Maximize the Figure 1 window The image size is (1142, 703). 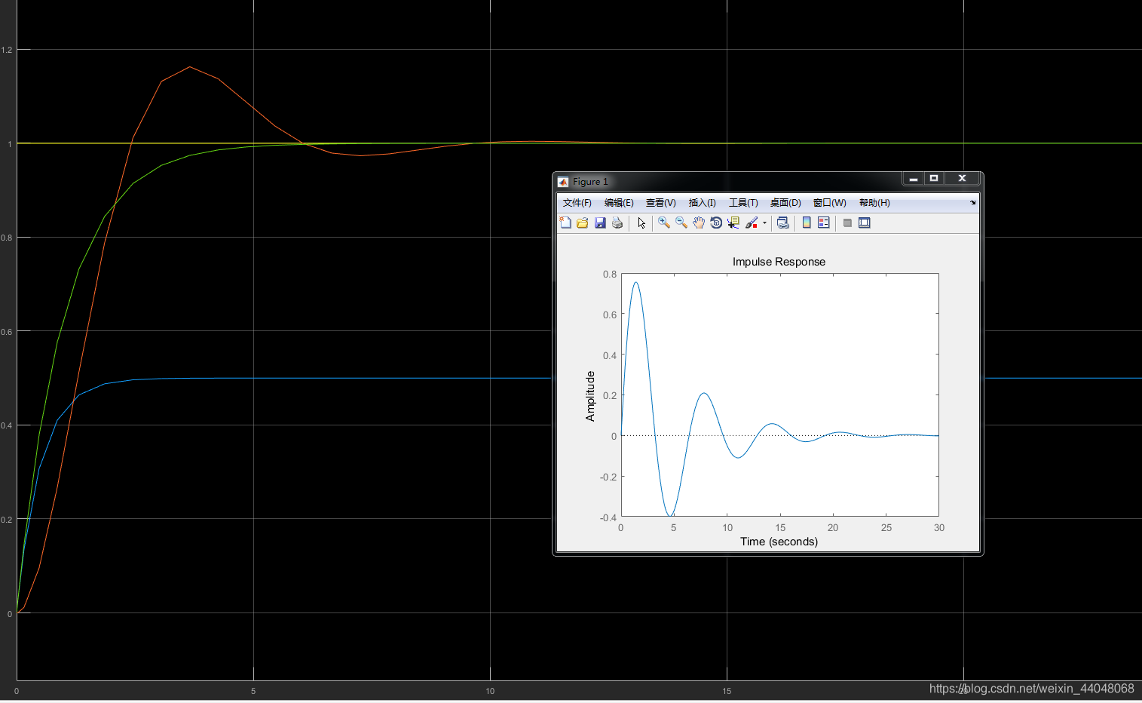tap(934, 179)
